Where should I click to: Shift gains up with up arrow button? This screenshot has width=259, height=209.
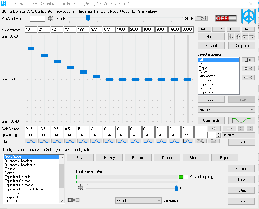pos(238,37)
